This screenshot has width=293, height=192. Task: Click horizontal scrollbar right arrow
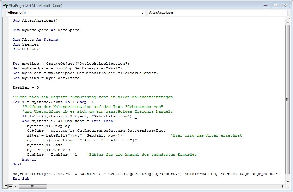pos(283,186)
